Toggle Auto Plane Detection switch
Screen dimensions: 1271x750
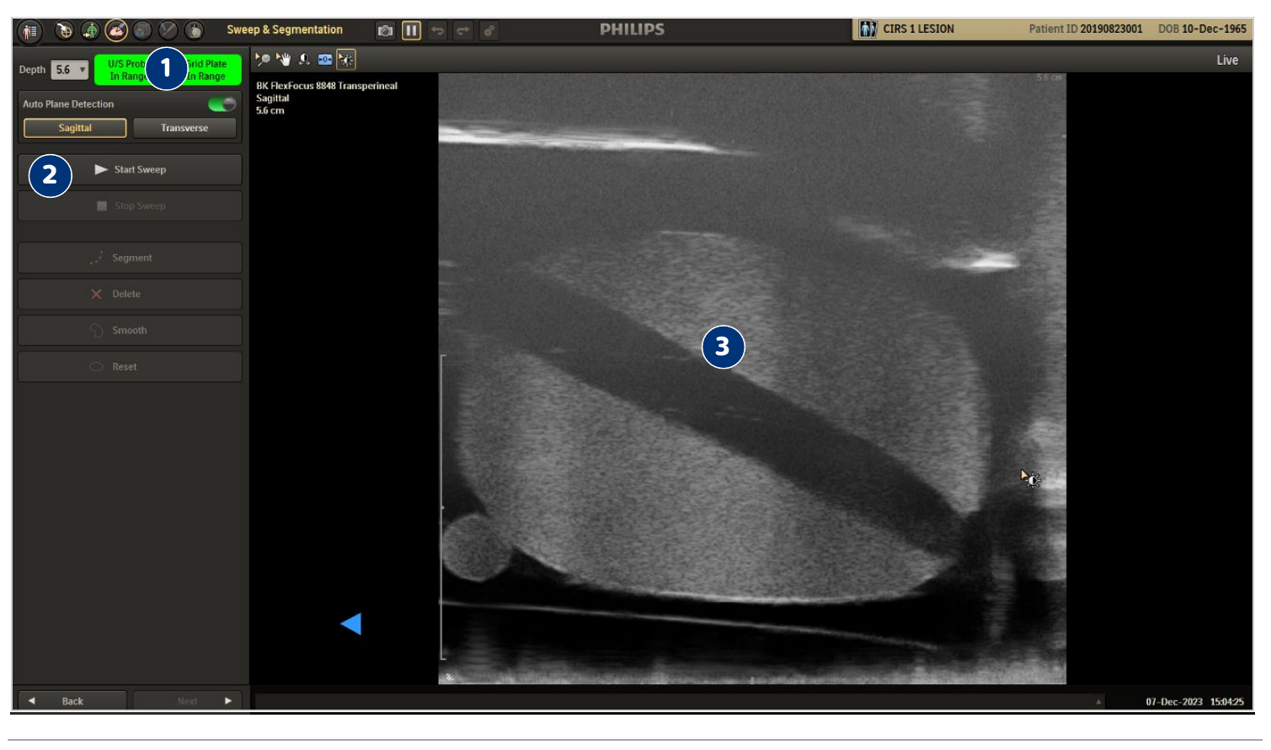pyautogui.click(x=222, y=104)
